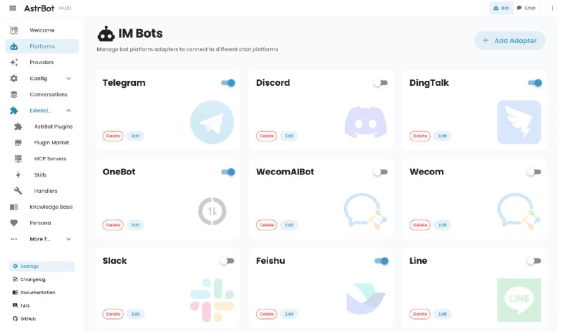Image resolution: width=563 pixels, height=332 pixels.
Task: Open the Settings link
Action: tap(42, 267)
